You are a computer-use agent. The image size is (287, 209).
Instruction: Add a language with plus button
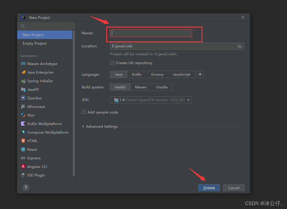pos(200,74)
